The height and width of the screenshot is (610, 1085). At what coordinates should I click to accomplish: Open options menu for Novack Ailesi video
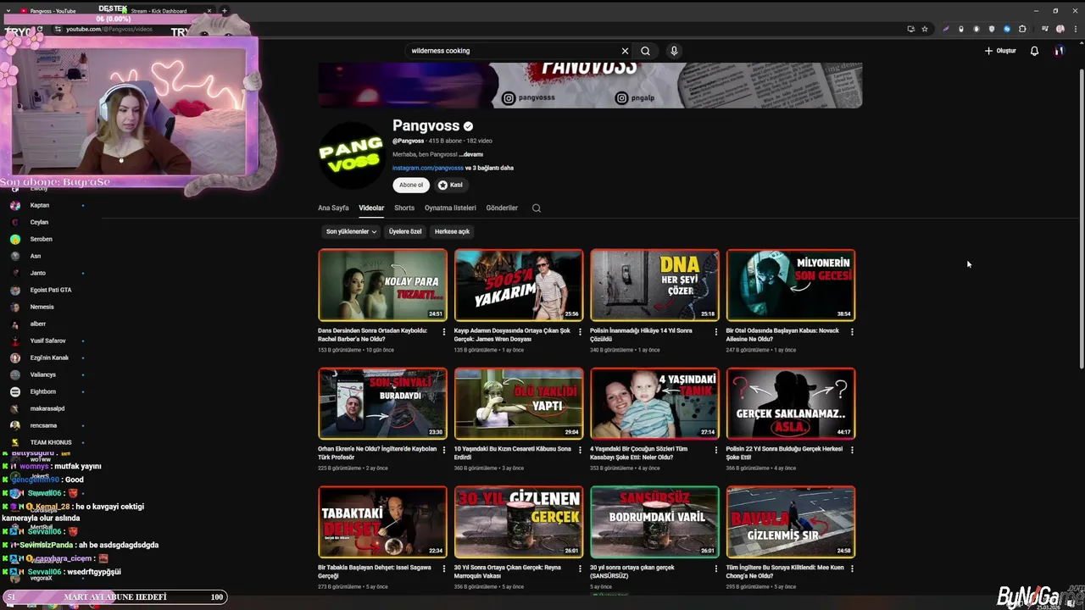click(x=852, y=331)
